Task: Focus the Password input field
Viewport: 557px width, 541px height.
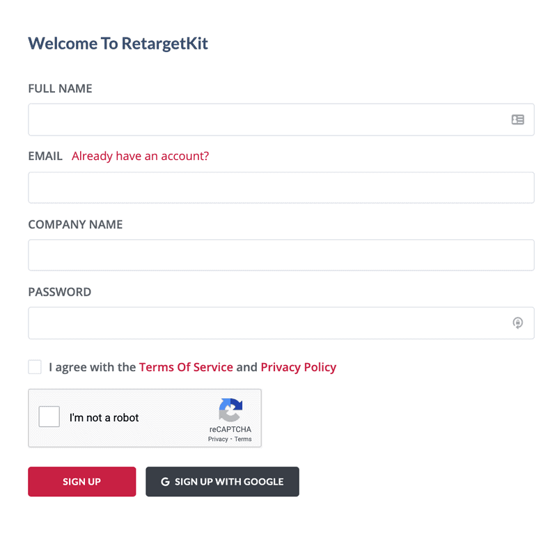Action: (281, 323)
